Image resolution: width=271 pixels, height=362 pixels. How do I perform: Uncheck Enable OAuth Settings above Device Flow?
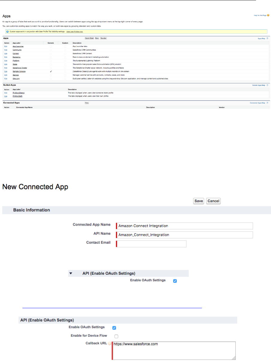[114, 328]
